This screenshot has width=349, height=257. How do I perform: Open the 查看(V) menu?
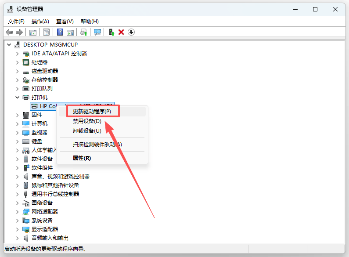(x=65, y=22)
